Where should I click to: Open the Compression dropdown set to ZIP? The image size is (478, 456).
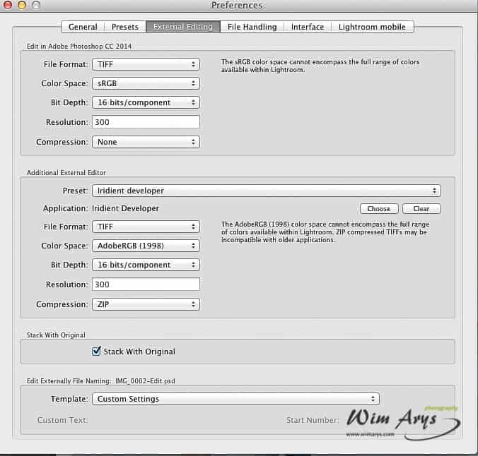pos(146,304)
